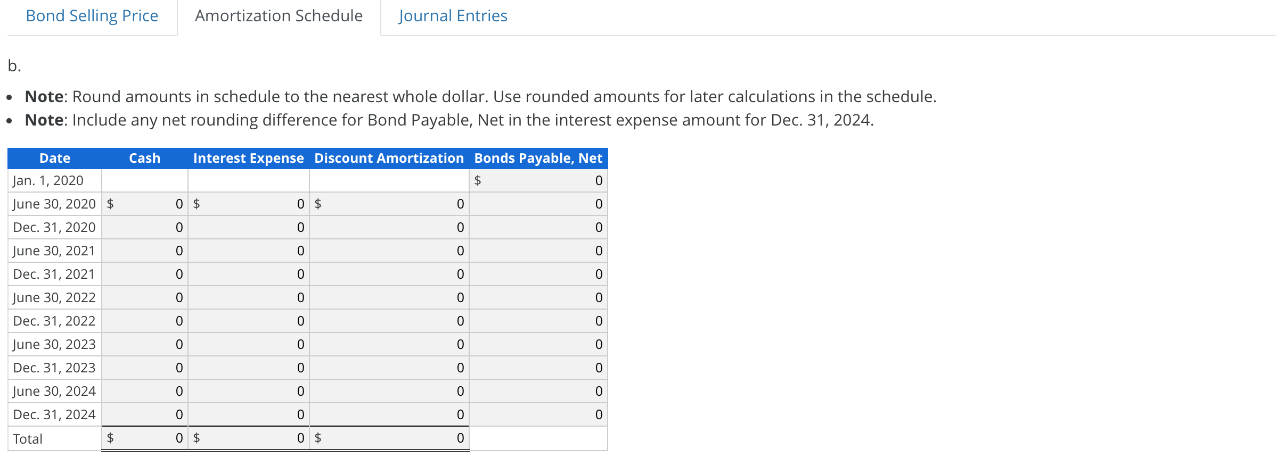Click the Bonds Payable, Net column header
The width and height of the screenshot is (1276, 466).
coord(538,158)
